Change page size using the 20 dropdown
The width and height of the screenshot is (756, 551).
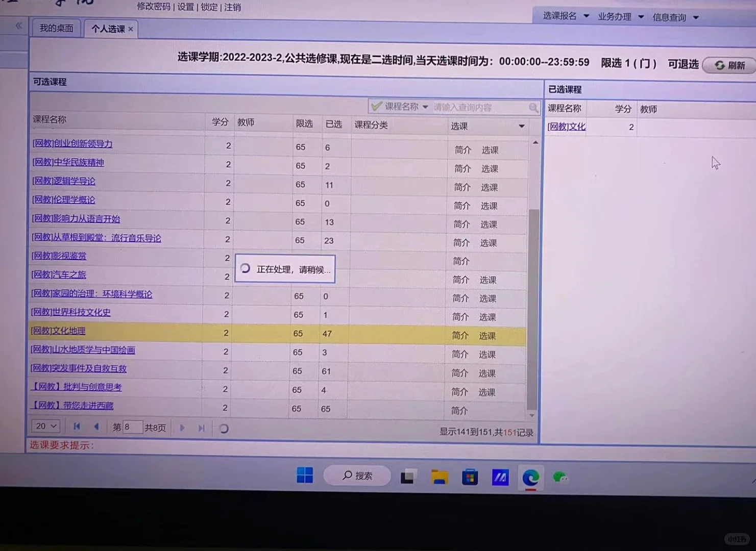pyautogui.click(x=45, y=425)
